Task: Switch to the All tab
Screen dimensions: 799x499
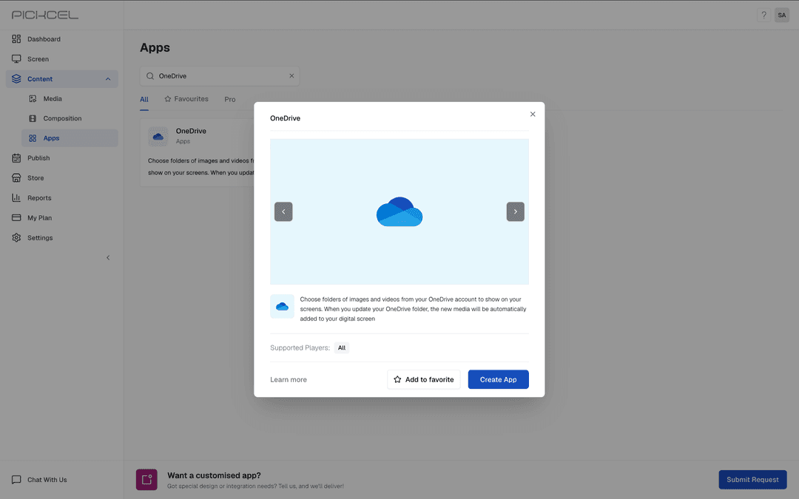Action: pos(144,99)
